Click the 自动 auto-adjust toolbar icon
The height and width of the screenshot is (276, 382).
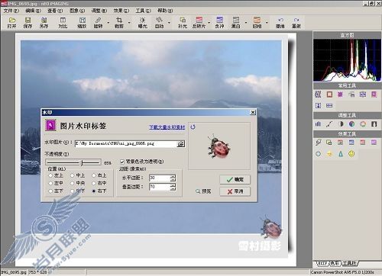pos(160,23)
